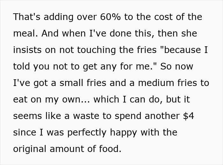Screen dimensions: 223x165
Task: Click the word 'That's' at paragraph start
Action: (x=27, y=17)
